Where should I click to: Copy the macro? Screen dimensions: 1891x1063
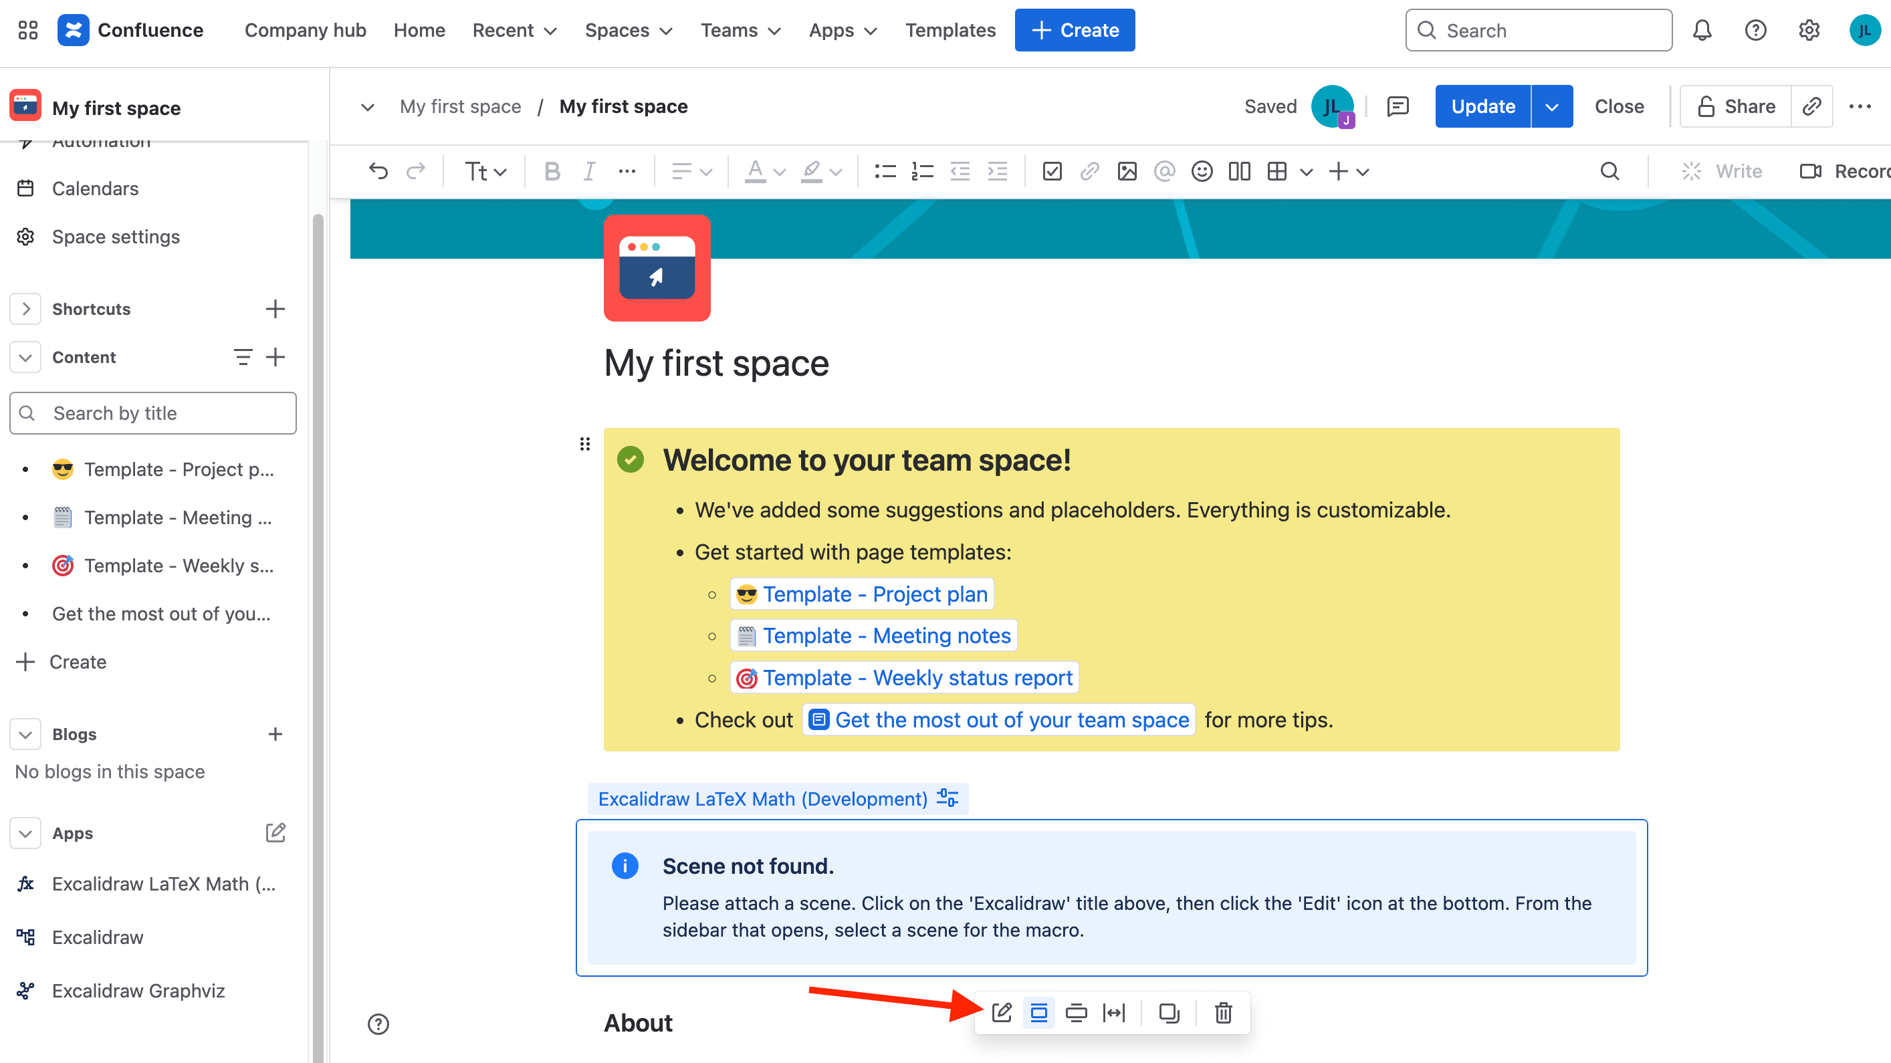1169,1012
